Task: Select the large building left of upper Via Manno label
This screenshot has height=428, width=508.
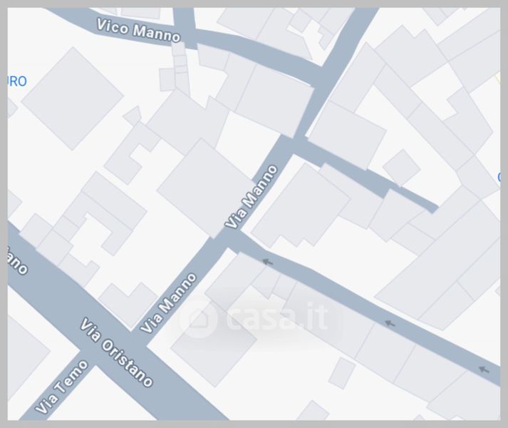Action: 205,188
